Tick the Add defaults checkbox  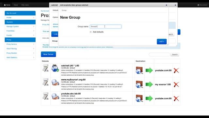[x=91, y=32]
